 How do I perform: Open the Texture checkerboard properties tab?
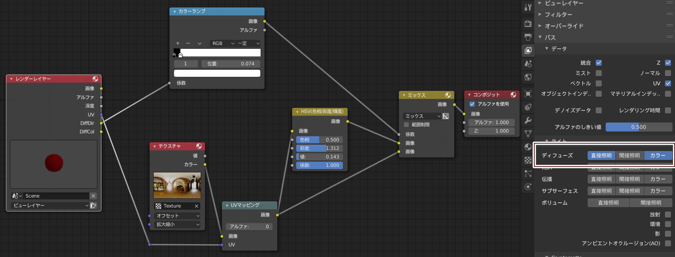528,160
